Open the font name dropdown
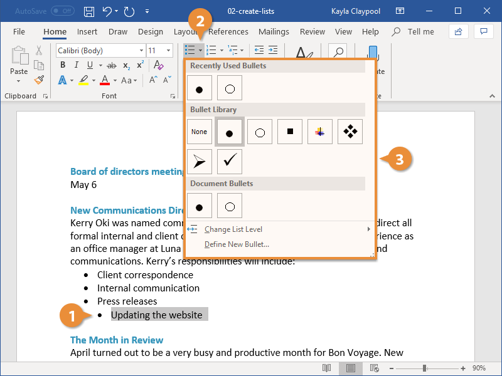The height and width of the screenshot is (376, 502). (141, 51)
